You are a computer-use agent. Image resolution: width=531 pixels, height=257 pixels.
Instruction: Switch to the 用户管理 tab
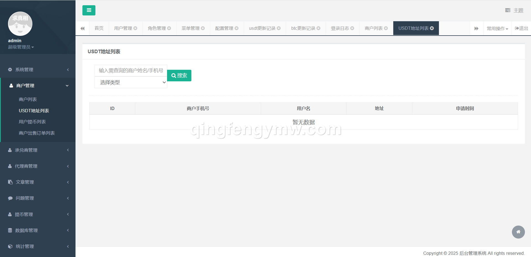pyautogui.click(x=123, y=28)
